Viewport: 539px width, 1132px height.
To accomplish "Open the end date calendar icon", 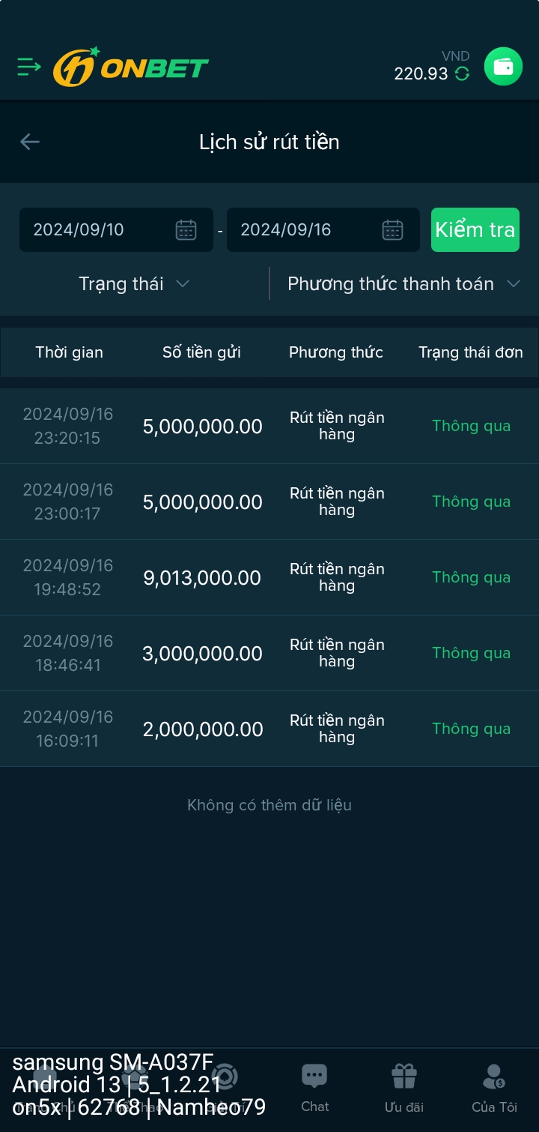I will point(392,230).
